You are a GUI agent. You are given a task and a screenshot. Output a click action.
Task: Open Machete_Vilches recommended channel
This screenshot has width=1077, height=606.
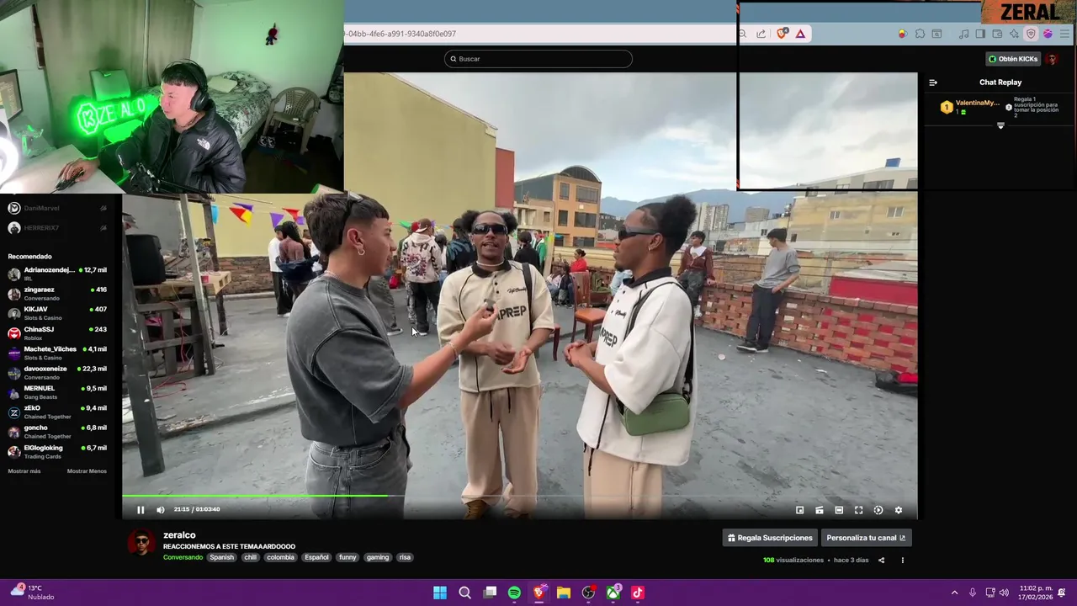(x=57, y=353)
